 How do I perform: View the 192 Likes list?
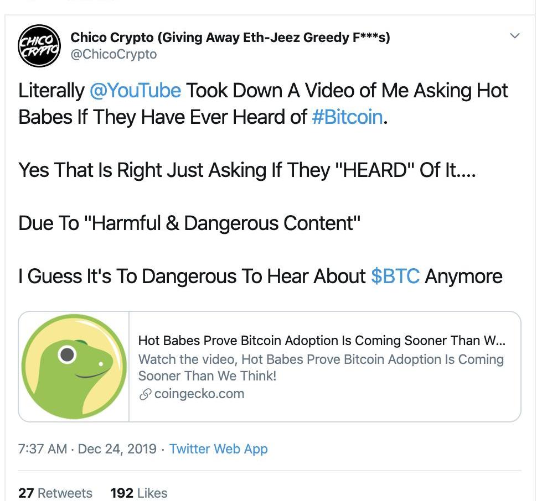[138, 493]
